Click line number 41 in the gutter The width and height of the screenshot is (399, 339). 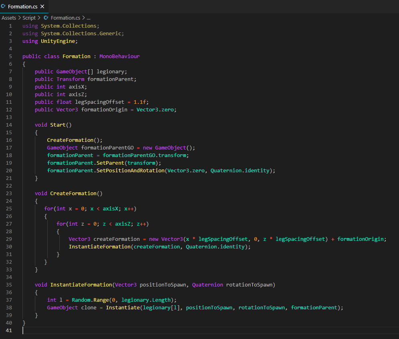point(9,330)
